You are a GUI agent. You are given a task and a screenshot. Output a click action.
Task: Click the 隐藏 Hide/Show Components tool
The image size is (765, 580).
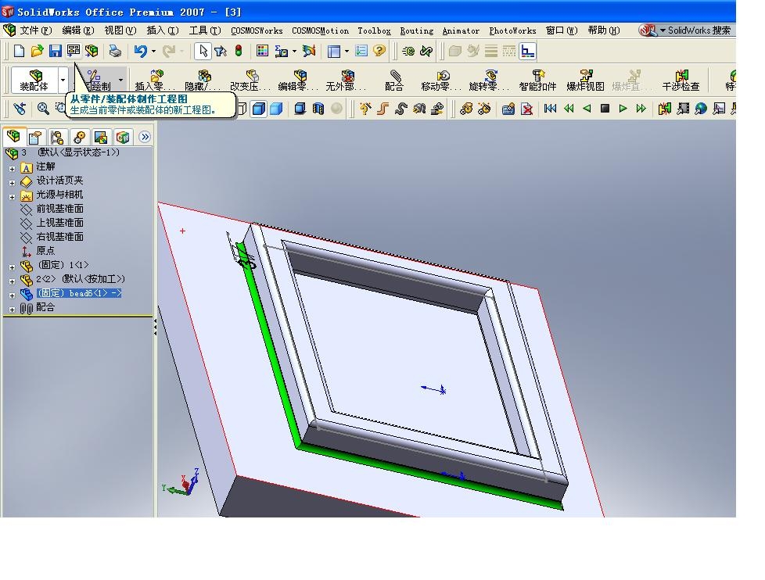[203, 80]
